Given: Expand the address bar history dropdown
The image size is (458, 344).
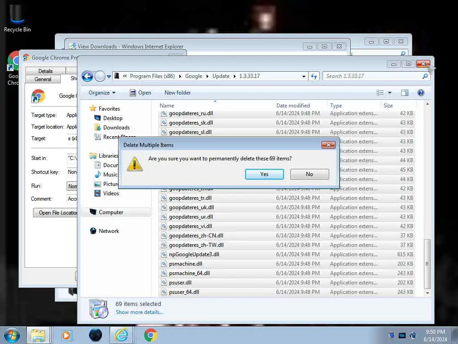Looking at the screenshot, I should 304,76.
